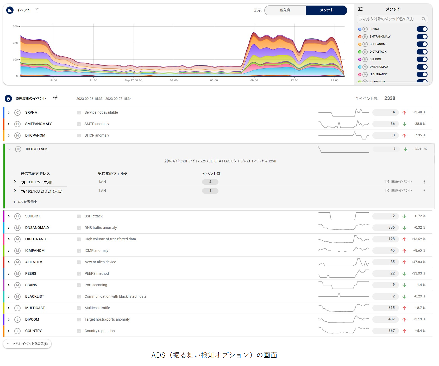Open filter settings icon next to イベント title
This screenshot has width=439, height=366.
[37, 10]
